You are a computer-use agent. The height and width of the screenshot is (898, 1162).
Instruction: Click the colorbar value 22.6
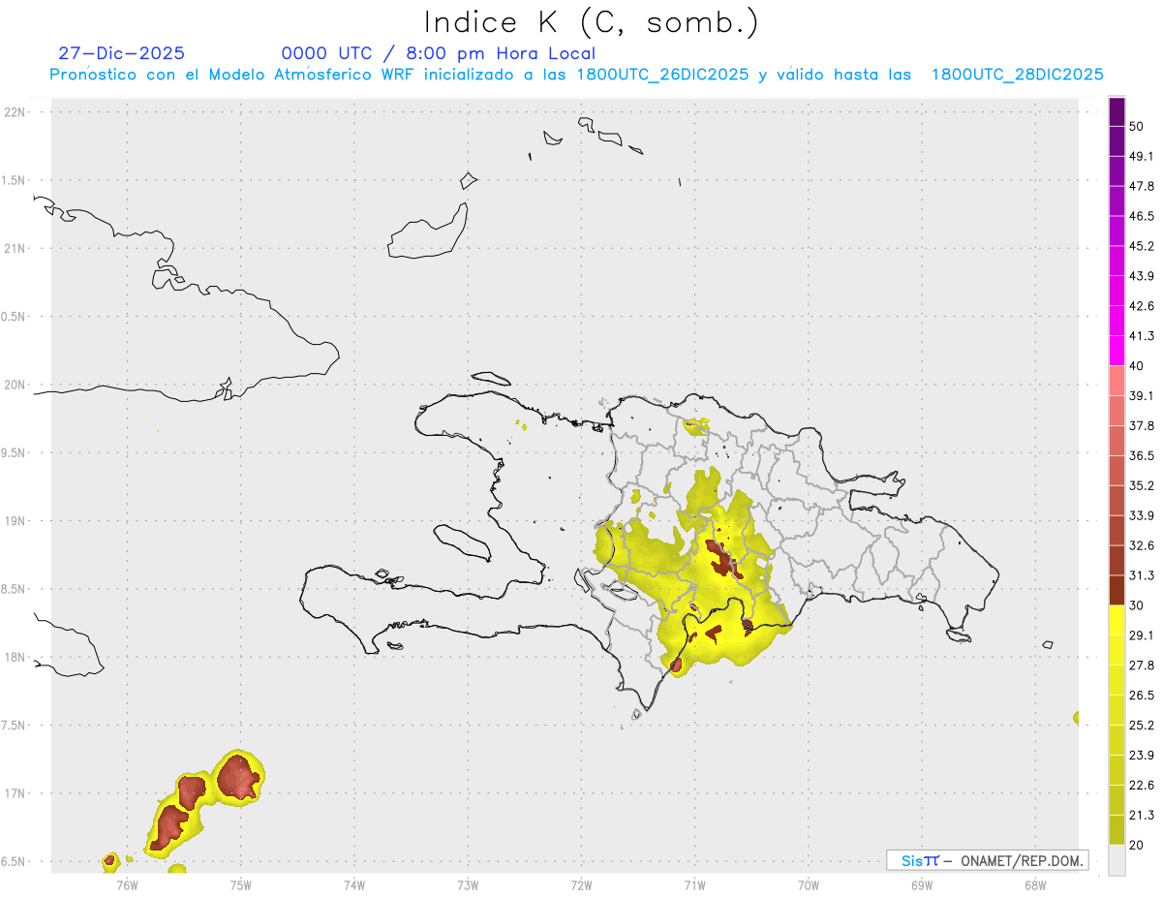click(1142, 785)
